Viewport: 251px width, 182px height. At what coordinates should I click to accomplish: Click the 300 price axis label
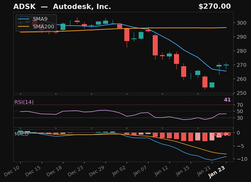[x=242, y=23]
